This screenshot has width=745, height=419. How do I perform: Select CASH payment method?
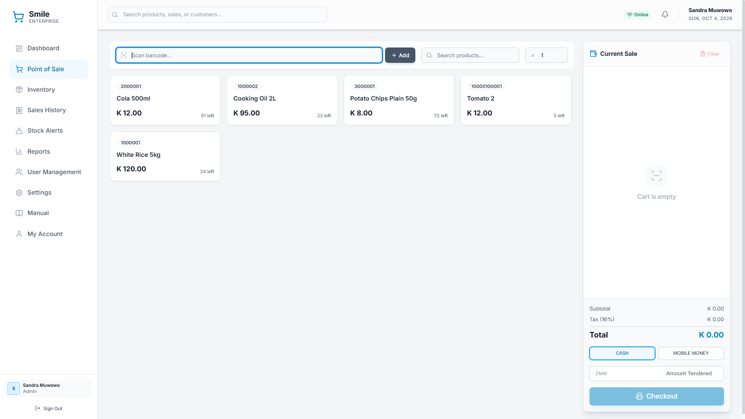pos(622,353)
